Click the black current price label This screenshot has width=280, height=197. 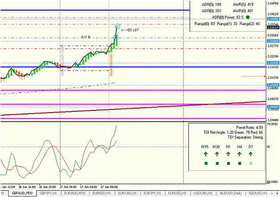pyautogui.click(x=273, y=27)
